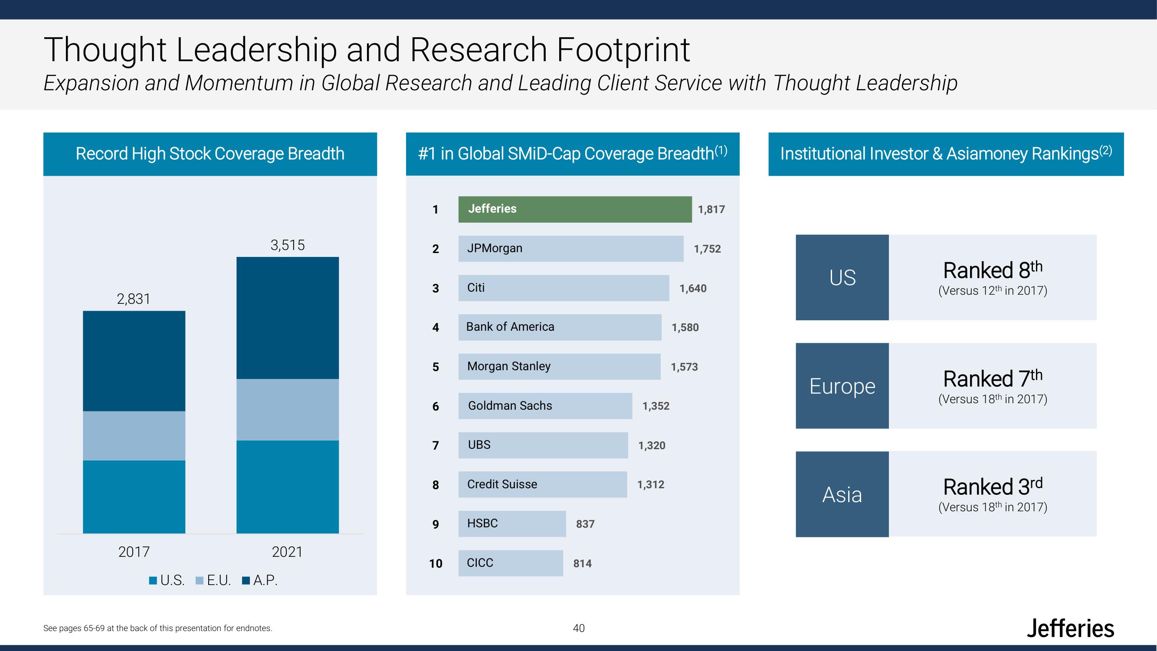Click the 1,573 value next to Morgan Stanley
Image resolution: width=1157 pixels, height=651 pixels.
pyautogui.click(x=684, y=367)
